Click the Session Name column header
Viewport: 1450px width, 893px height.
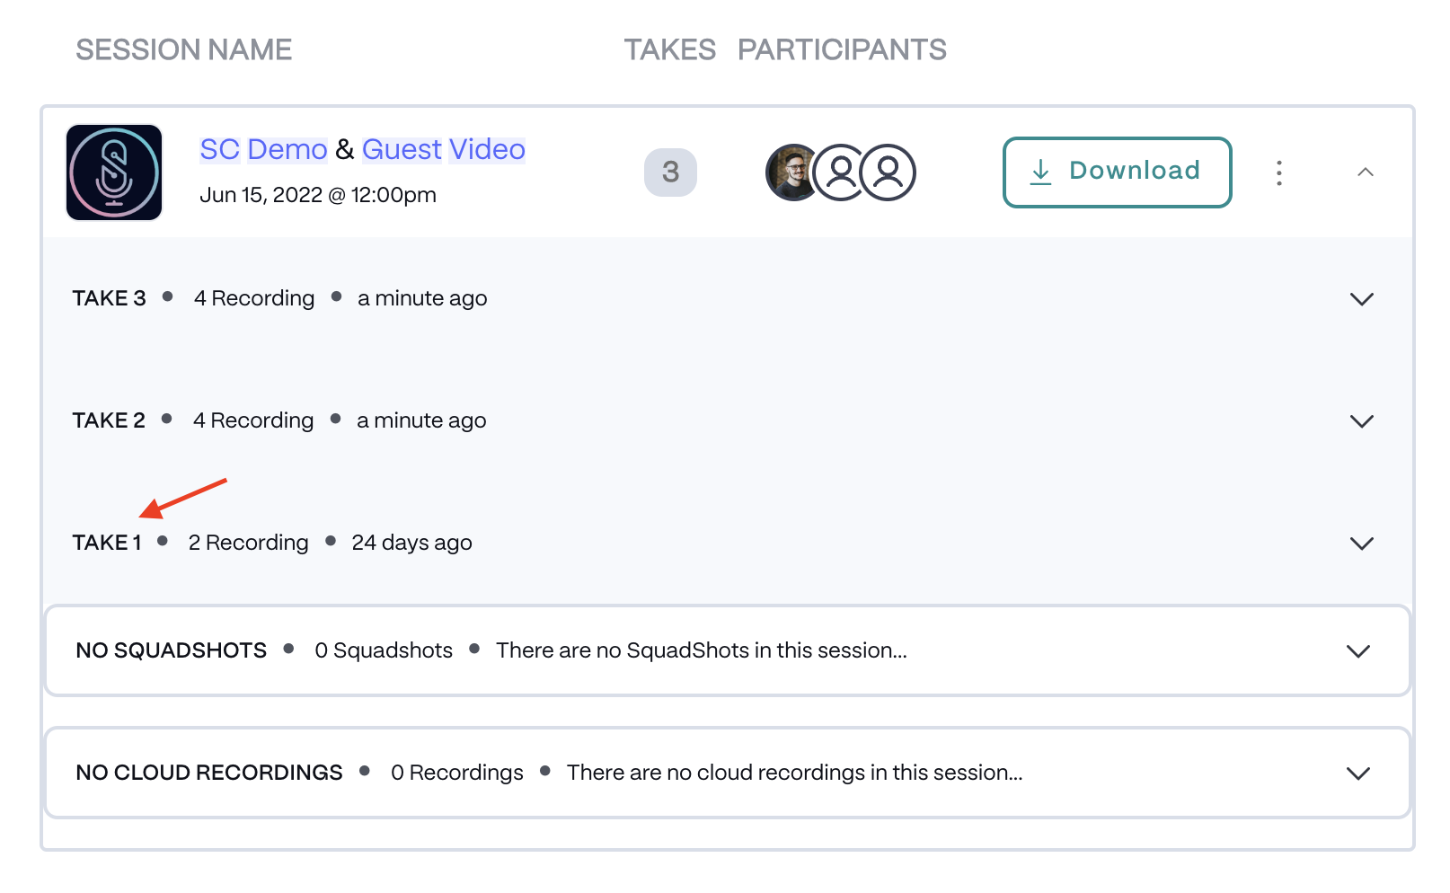183,49
